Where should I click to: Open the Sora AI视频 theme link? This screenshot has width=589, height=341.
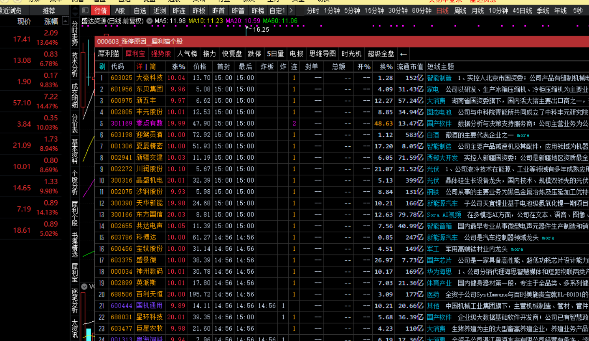[x=444, y=214]
